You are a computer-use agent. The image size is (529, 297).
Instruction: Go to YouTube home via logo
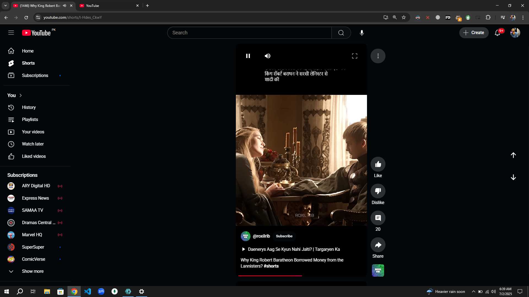pos(36,33)
